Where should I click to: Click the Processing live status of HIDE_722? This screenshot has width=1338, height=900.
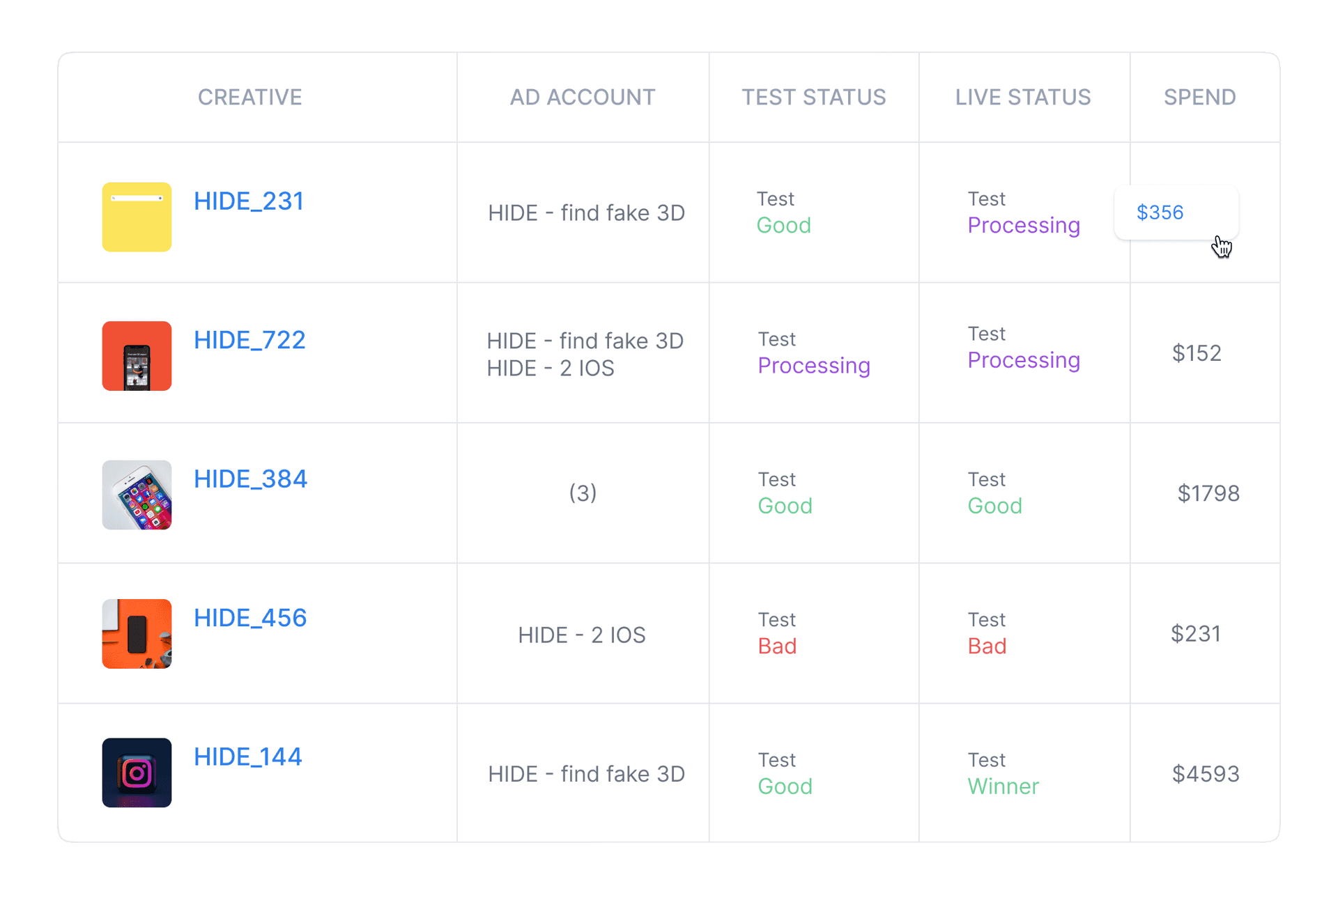tap(1024, 360)
